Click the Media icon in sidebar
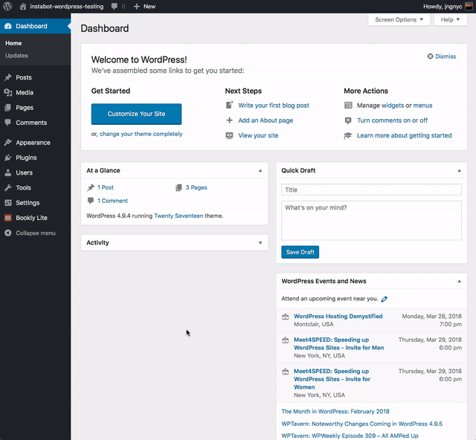The width and height of the screenshot is (476, 440). point(8,93)
